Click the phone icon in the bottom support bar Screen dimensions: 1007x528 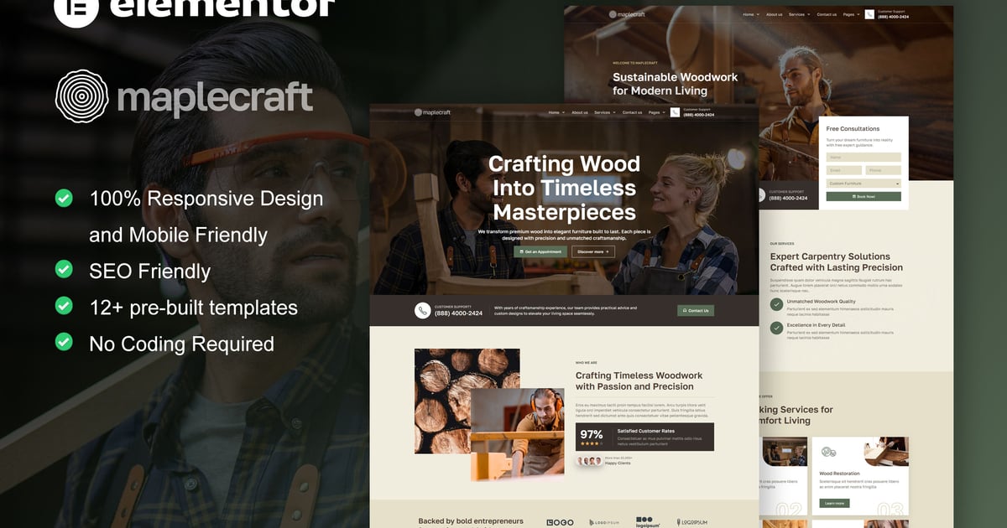423,310
